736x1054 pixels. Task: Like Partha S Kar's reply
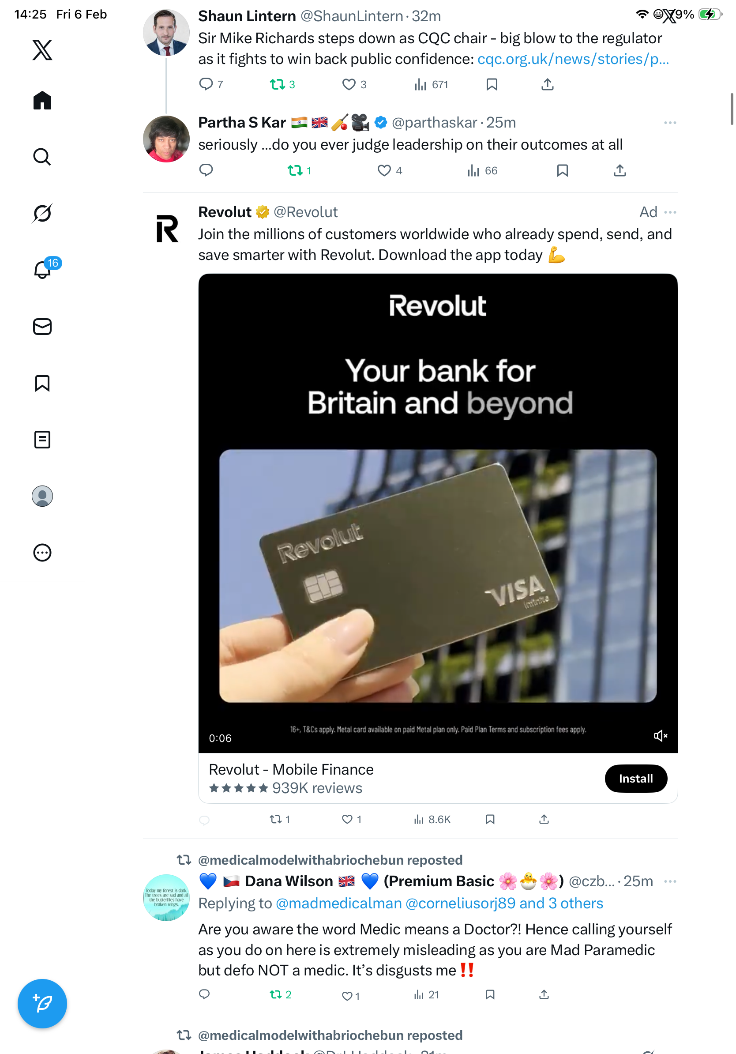coord(384,171)
